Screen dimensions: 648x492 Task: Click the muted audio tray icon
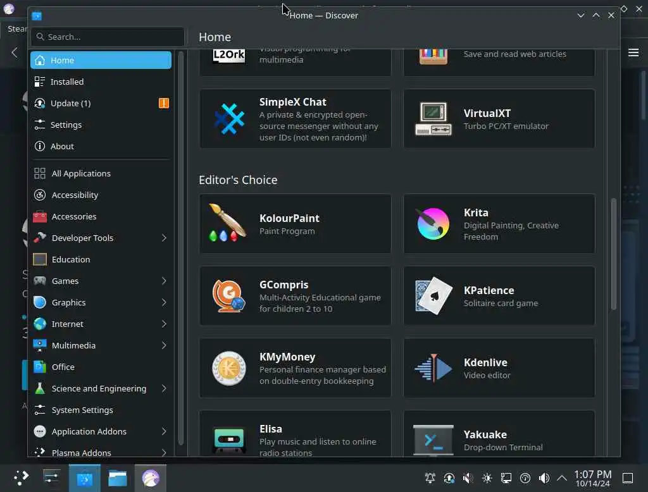pos(468,478)
